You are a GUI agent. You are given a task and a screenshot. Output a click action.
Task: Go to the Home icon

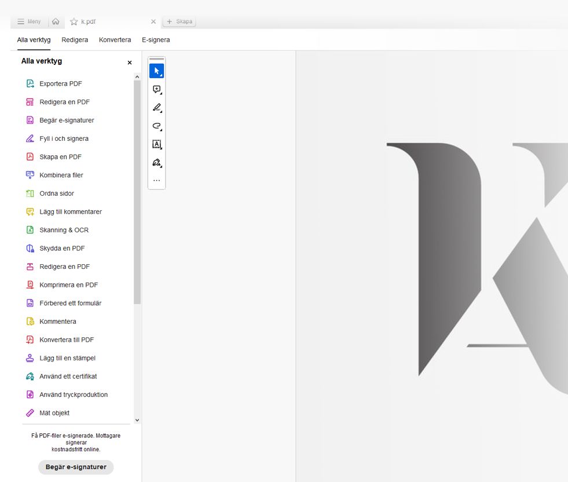pyautogui.click(x=56, y=21)
